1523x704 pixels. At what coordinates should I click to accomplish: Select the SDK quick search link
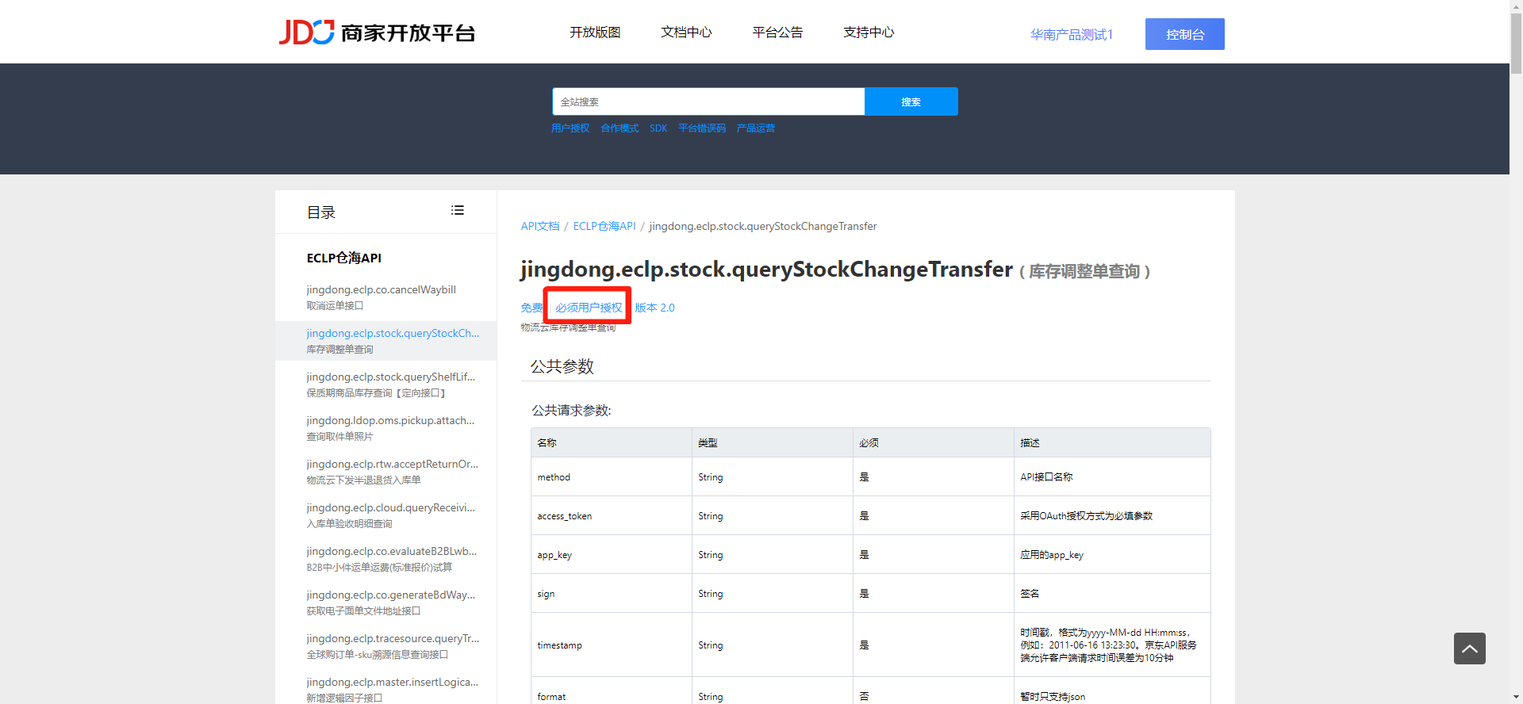(x=658, y=128)
